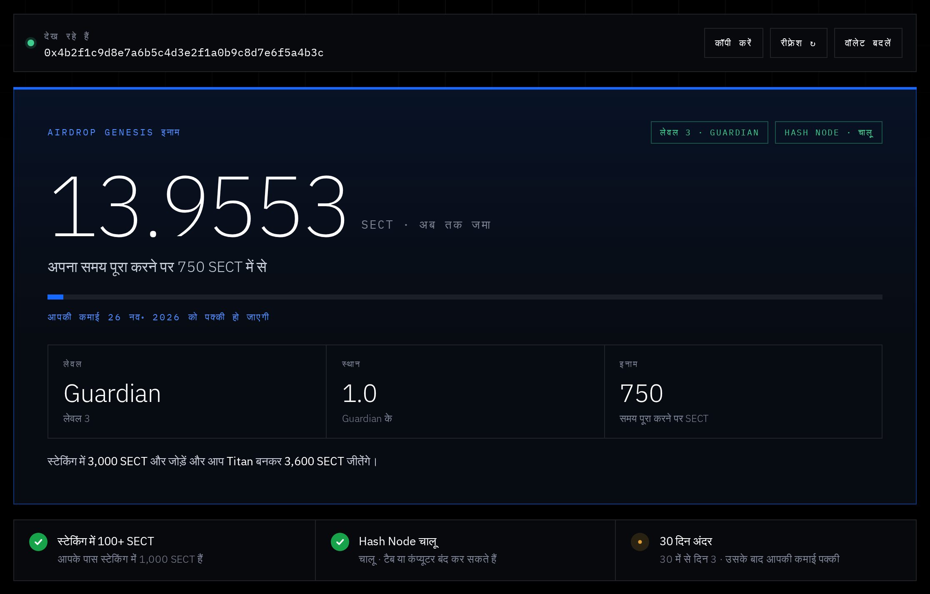Viewport: 930px width, 594px height.
Task: Open the 30 दिन अंदर requirement item
Action: [x=765, y=550]
